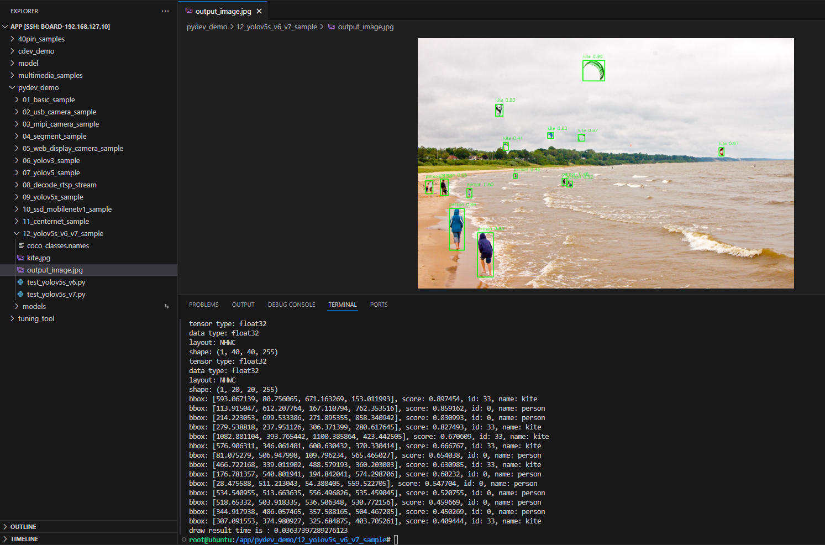Collapse the pydev_demo folder

[x=12, y=87]
